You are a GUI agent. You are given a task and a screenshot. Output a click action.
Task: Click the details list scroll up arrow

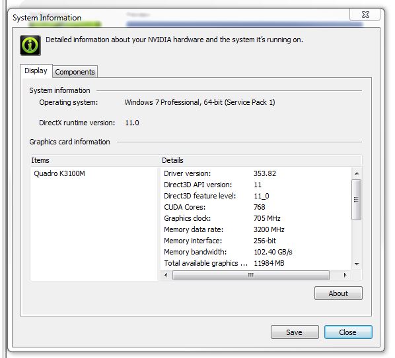click(357, 173)
